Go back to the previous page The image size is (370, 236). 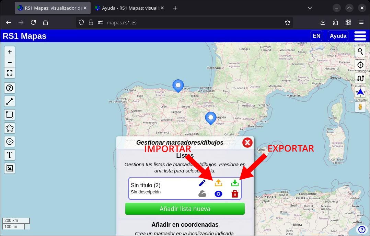(9, 22)
